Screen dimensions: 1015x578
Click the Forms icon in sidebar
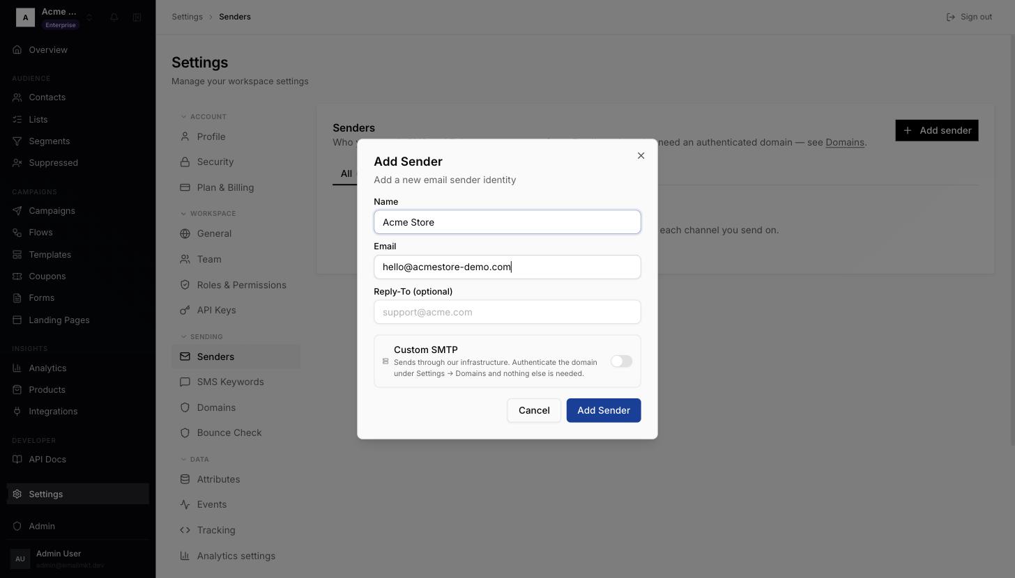[x=17, y=297]
